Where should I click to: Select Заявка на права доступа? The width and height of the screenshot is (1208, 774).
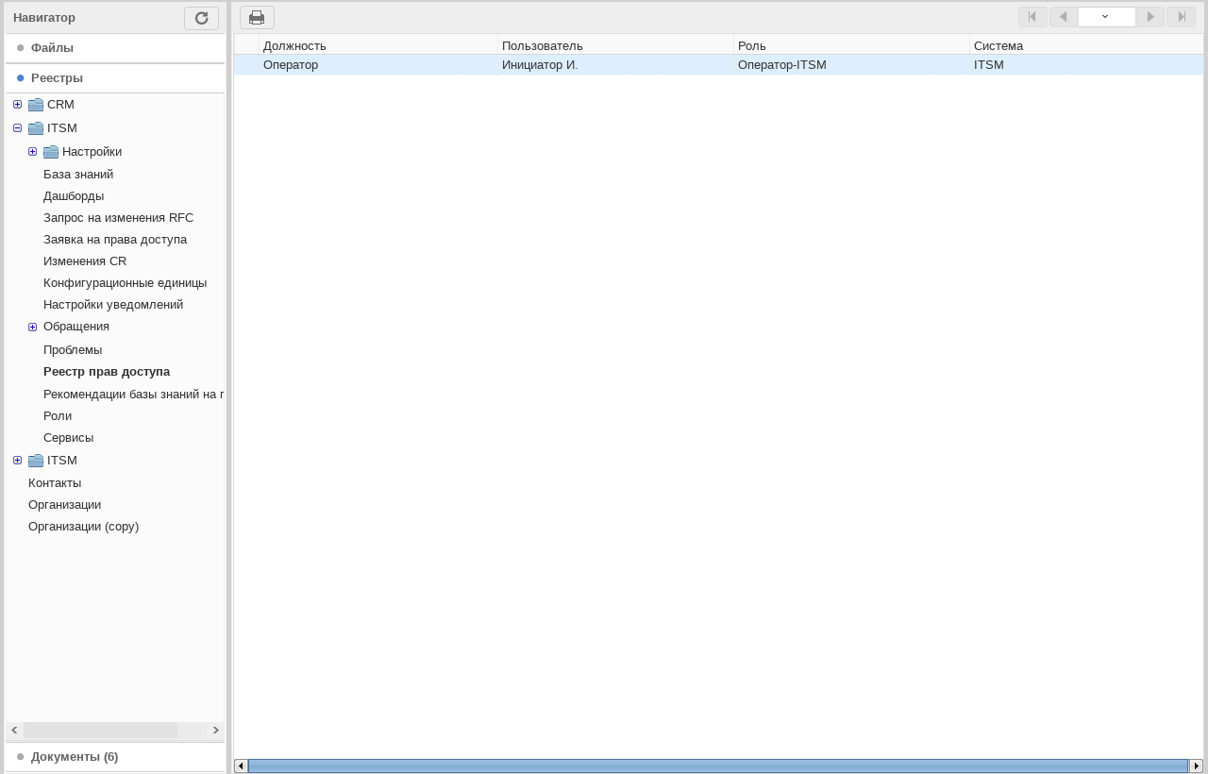pos(115,240)
